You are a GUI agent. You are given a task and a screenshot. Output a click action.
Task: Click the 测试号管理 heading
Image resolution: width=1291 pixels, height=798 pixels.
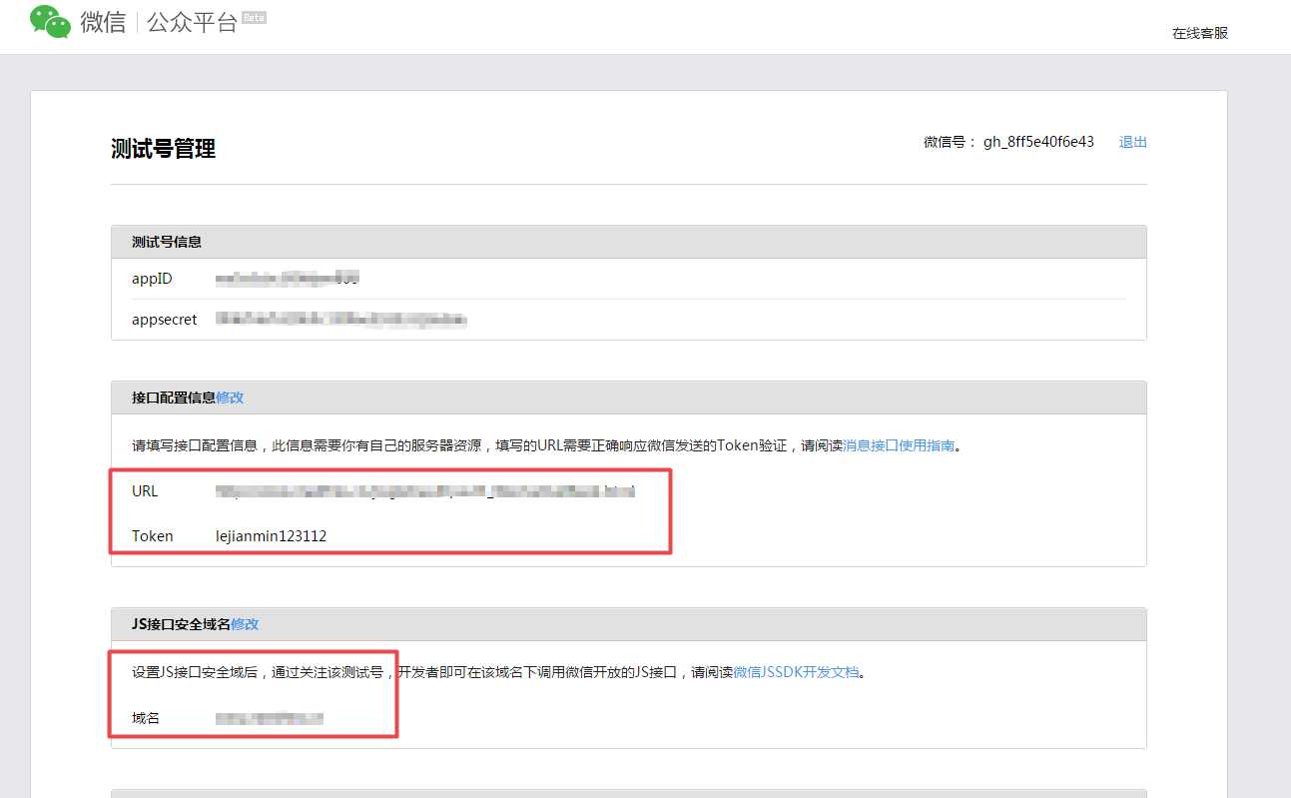pos(163,149)
